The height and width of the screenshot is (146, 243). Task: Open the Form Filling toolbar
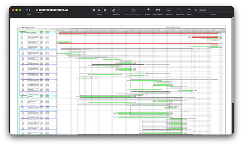click(158, 10)
